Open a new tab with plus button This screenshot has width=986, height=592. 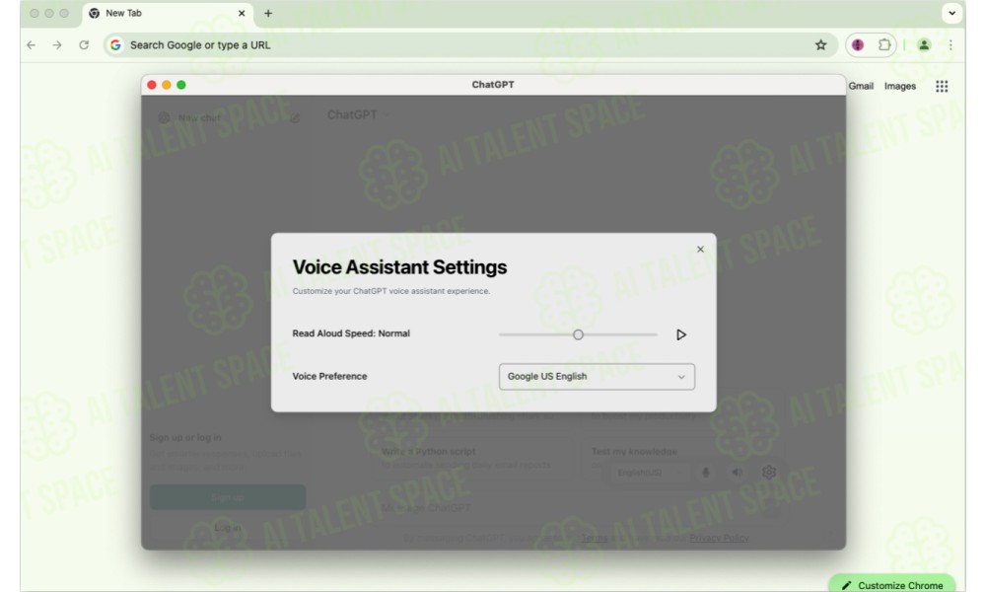click(268, 13)
